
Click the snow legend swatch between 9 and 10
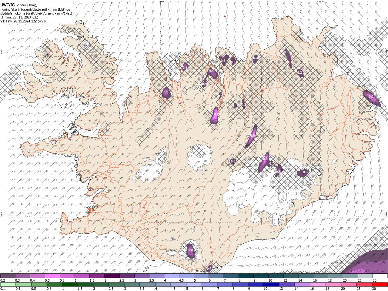click(261, 276)
